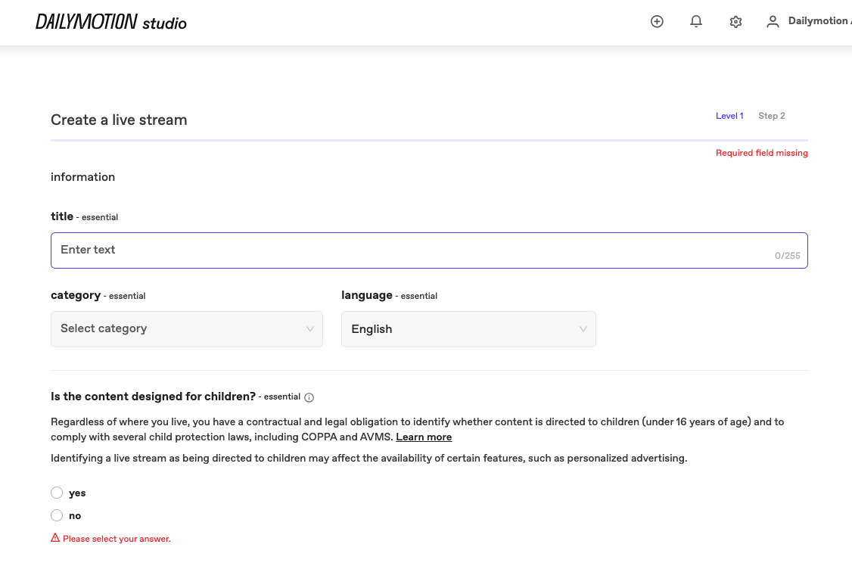The image size is (852, 566).
Task: Open the English language dropdown
Action: (x=468, y=329)
